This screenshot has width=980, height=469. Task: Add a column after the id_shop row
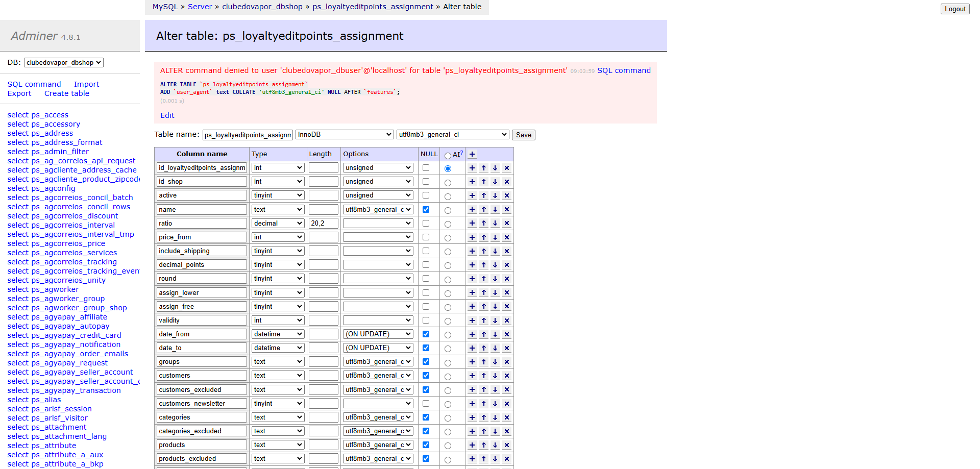click(x=472, y=182)
